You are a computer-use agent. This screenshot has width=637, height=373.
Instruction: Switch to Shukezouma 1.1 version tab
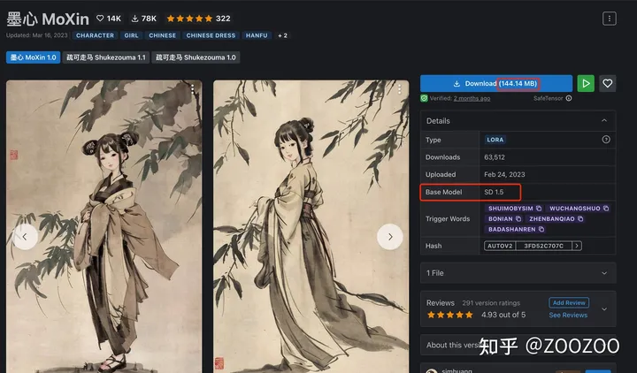106,57
